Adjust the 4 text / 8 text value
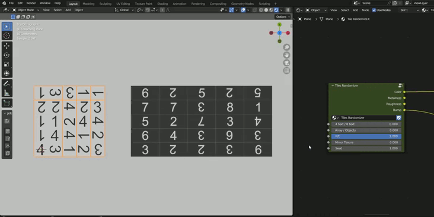 click(x=366, y=125)
